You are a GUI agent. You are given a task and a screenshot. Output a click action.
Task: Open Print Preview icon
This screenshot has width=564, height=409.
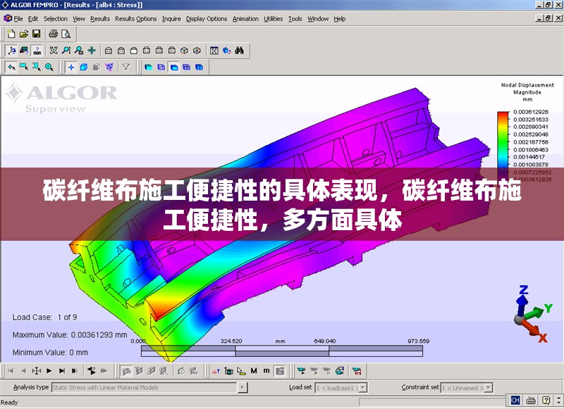(x=66, y=34)
